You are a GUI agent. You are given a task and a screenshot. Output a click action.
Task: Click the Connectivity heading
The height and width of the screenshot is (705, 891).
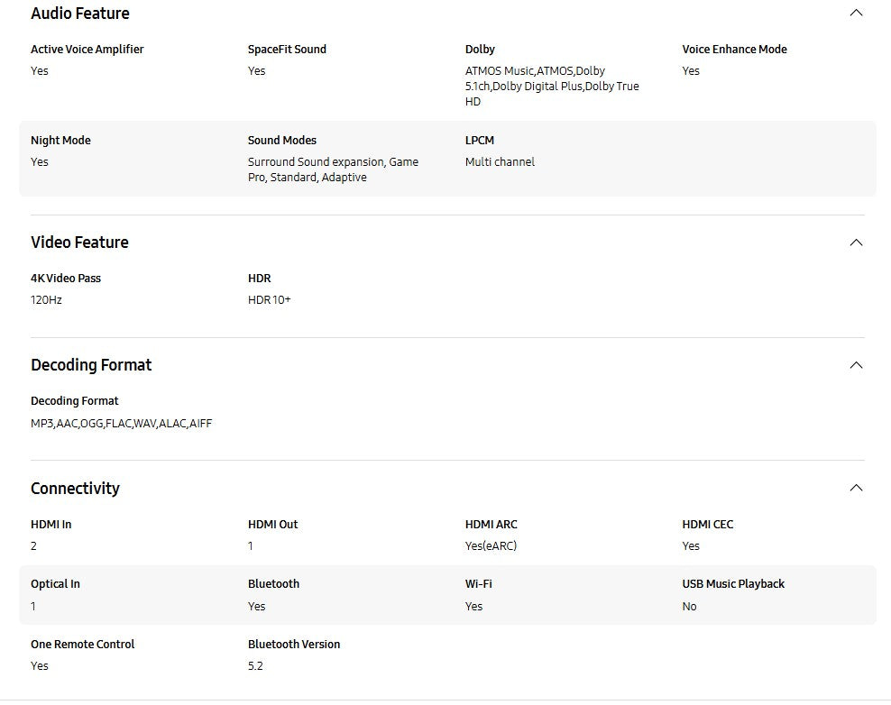pos(75,488)
